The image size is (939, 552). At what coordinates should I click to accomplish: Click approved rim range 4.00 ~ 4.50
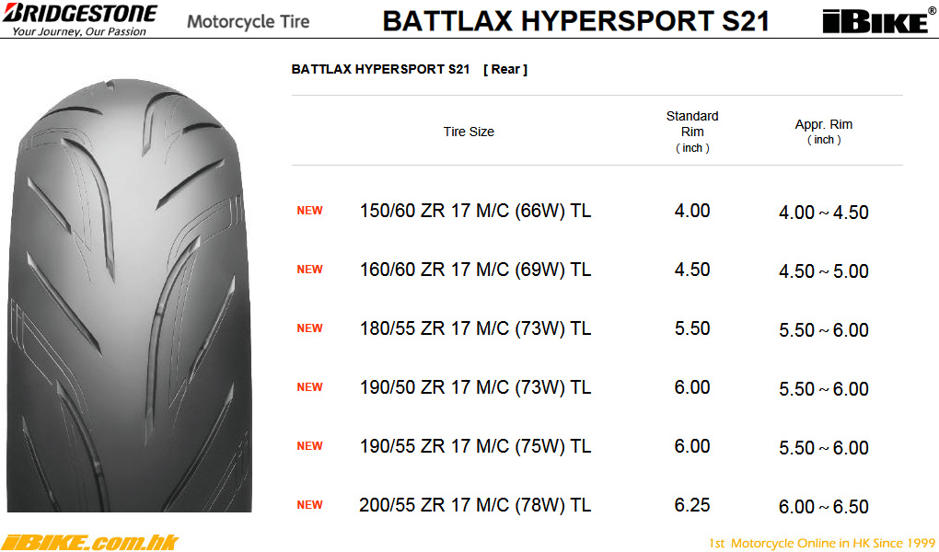[x=823, y=212]
